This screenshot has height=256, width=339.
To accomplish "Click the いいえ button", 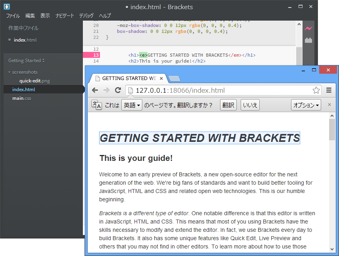I will (x=250, y=105).
